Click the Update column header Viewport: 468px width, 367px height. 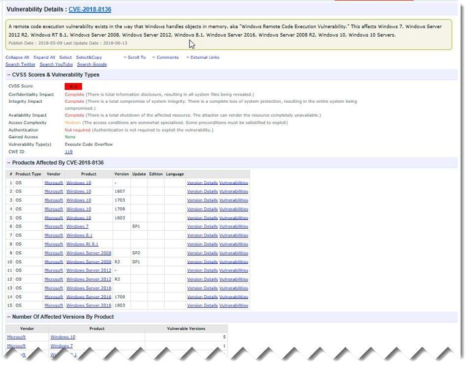click(x=139, y=174)
